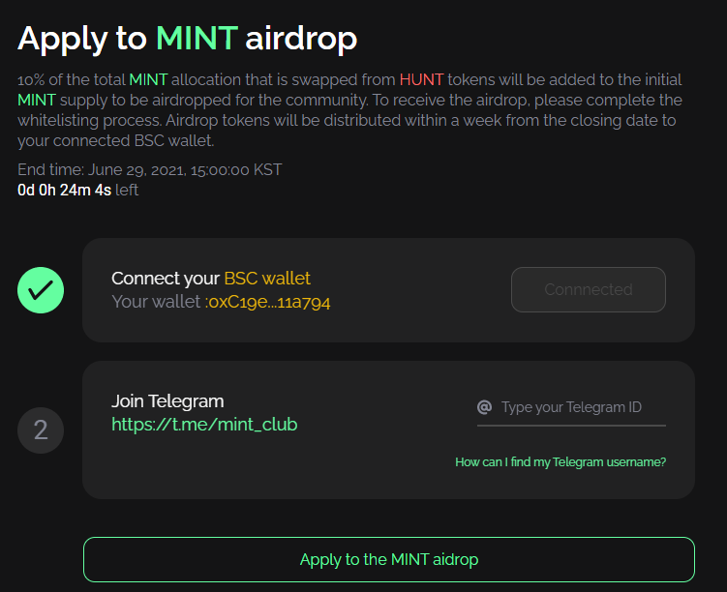
Task: Click the Your wallet label text
Action: coord(158,302)
